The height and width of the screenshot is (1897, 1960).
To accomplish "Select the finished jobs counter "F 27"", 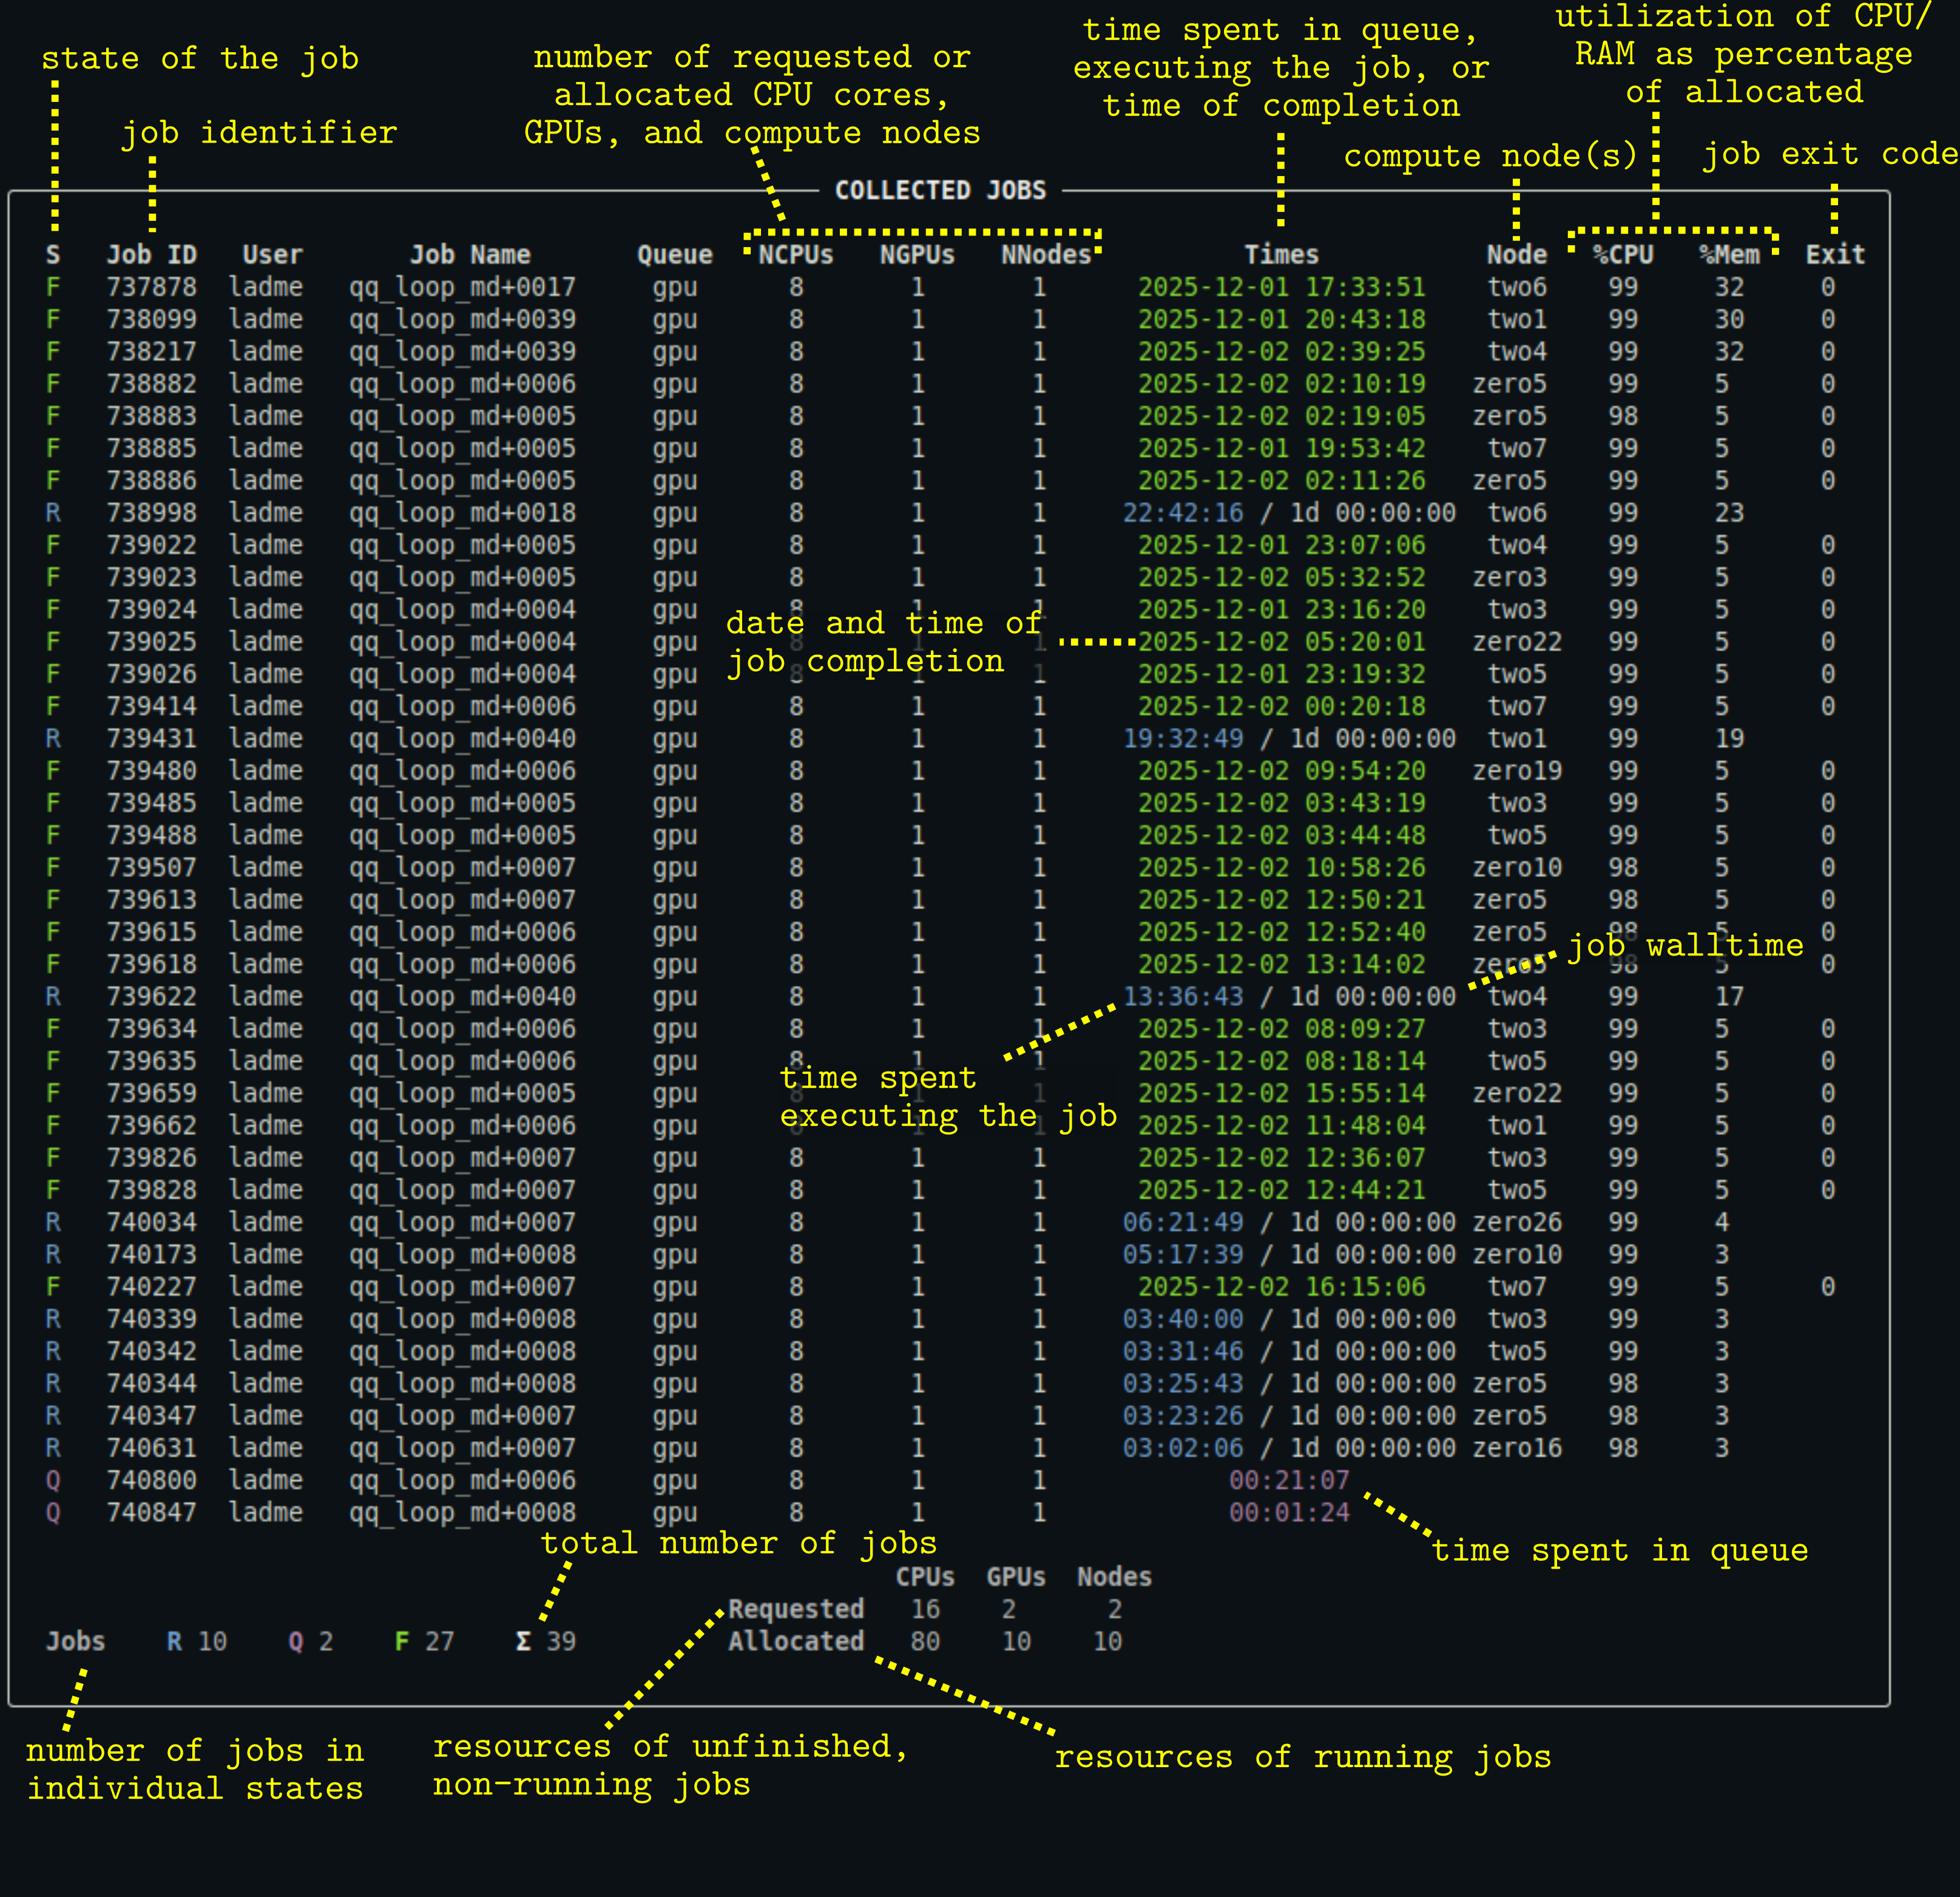I will click(424, 1641).
